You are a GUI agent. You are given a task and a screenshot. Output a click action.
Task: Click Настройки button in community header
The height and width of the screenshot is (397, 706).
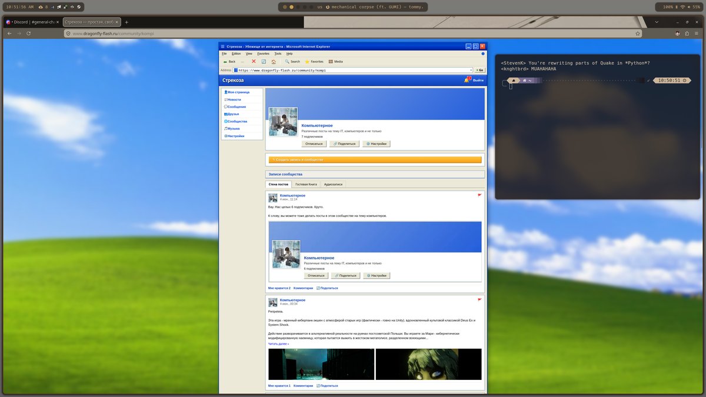pyautogui.click(x=377, y=144)
